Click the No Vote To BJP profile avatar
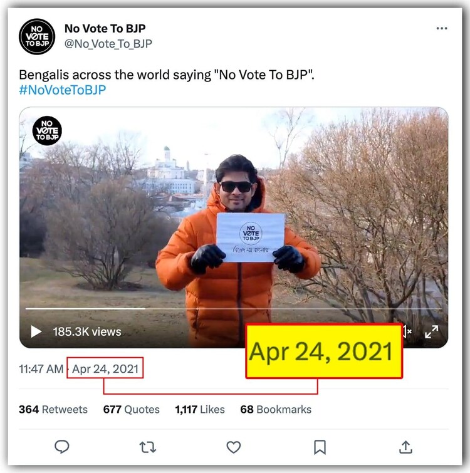Image resolution: width=470 pixels, height=473 pixels. pyautogui.click(x=37, y=36)
